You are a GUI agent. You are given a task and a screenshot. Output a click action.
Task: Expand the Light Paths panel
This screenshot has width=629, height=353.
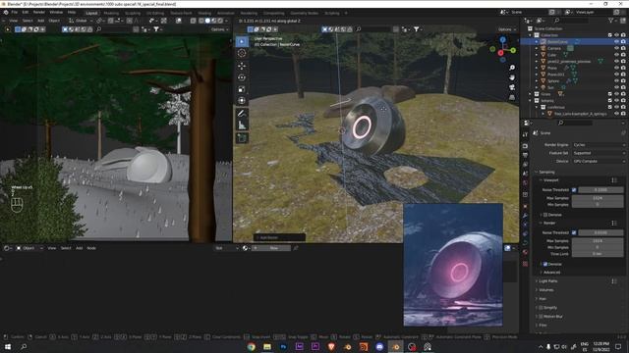547,281
